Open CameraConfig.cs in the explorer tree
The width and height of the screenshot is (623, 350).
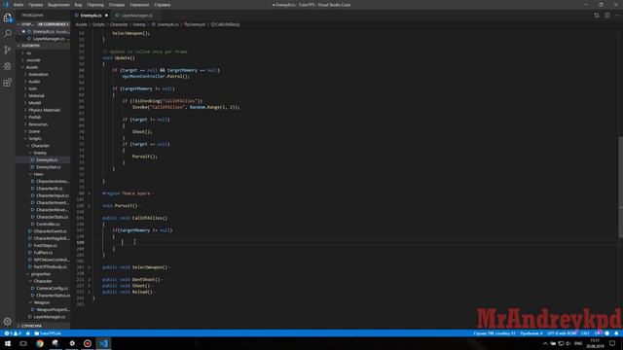pos(52,288)
